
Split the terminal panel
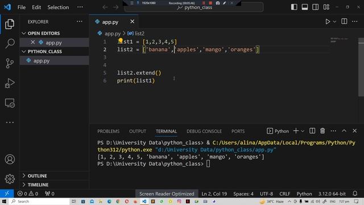312,131
